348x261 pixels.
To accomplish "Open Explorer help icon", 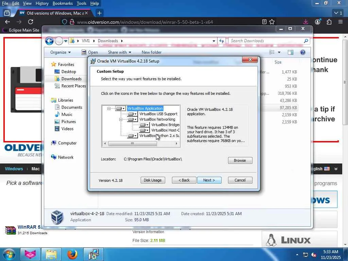I will [x=303, y=52].
